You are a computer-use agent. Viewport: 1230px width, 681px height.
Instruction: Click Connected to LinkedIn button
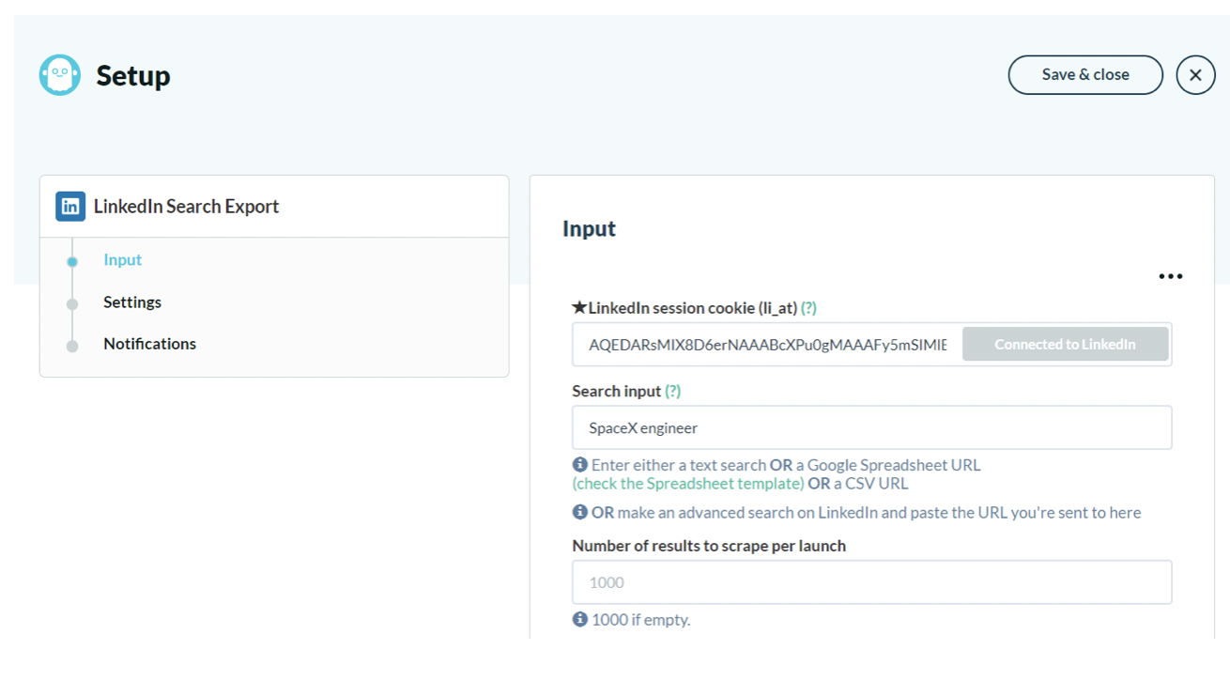click(1065, 345)
